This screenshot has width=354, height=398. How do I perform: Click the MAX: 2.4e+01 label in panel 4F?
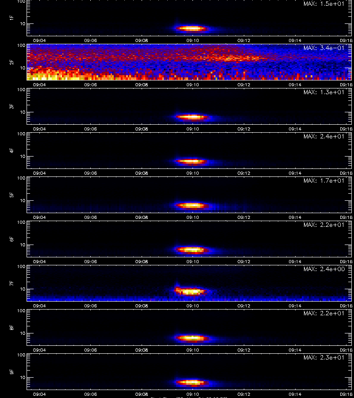tap(324, 136)
